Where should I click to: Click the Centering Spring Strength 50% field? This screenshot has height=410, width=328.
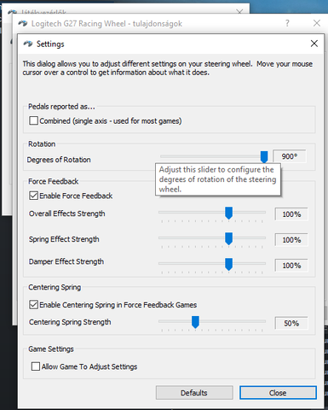[291, 323]
